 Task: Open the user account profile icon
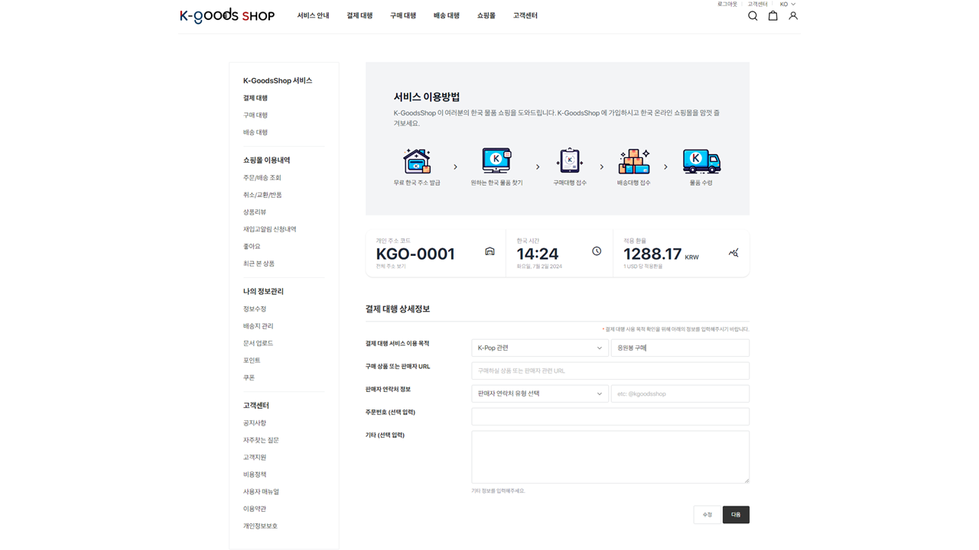[793, 16]
